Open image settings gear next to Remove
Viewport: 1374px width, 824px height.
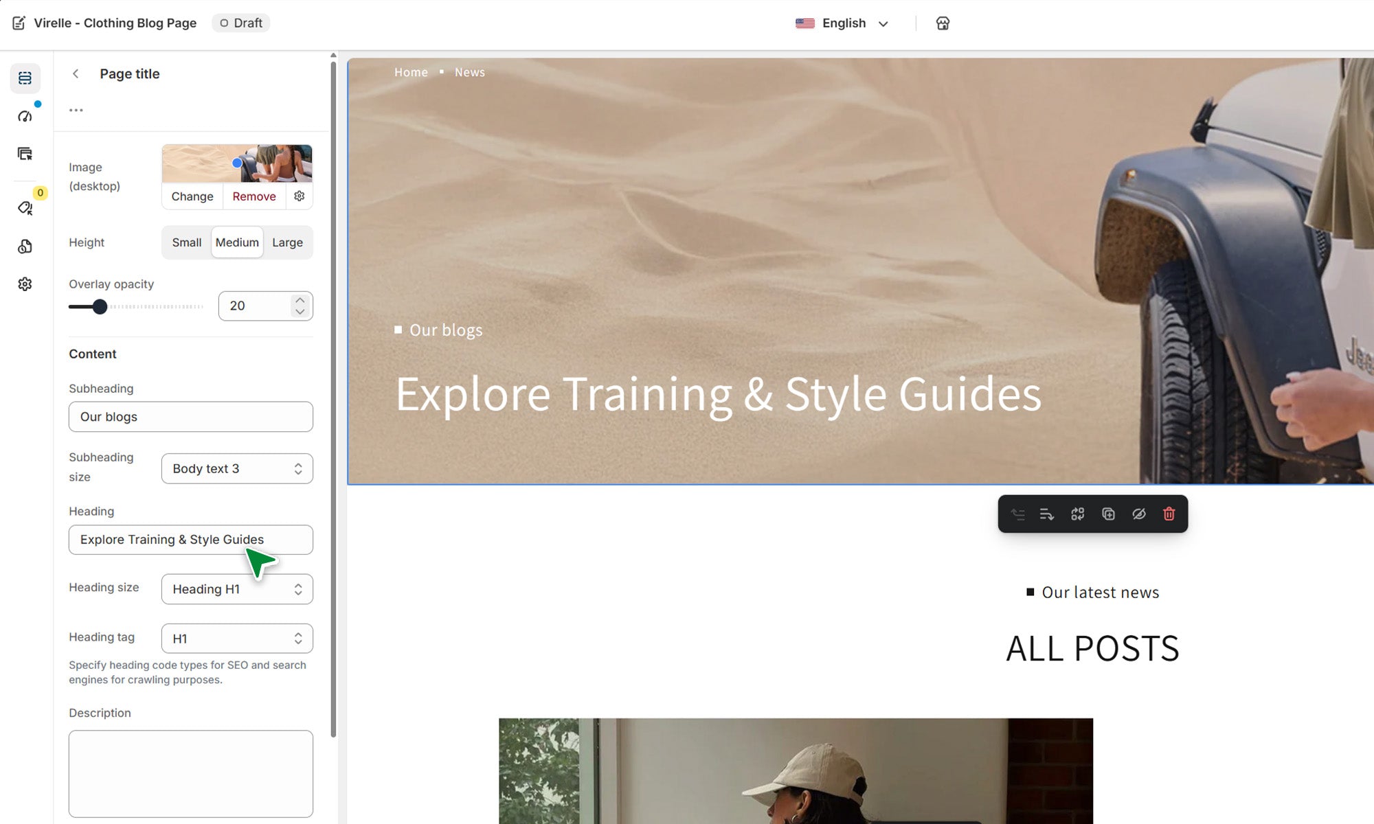click(299, 196)
